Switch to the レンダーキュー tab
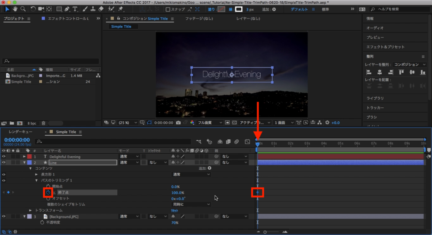432x235 pixels. pyautogui.click(x=20, y=132)
